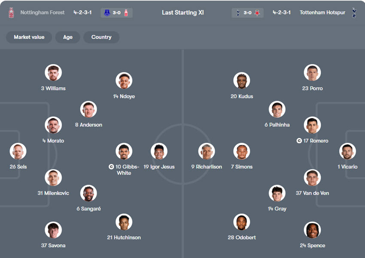Viewport: 365px width, 258px height.
Task: Toggle the Market value filter chip
Action: [29, 37]
